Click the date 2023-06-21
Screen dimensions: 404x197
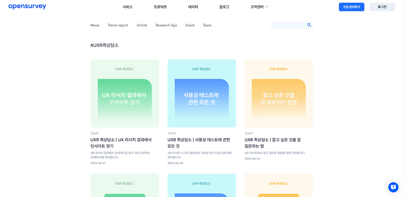pos(98,163)
